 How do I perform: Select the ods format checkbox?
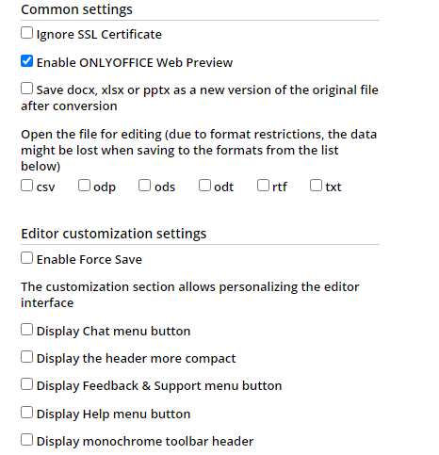[144, 186]
